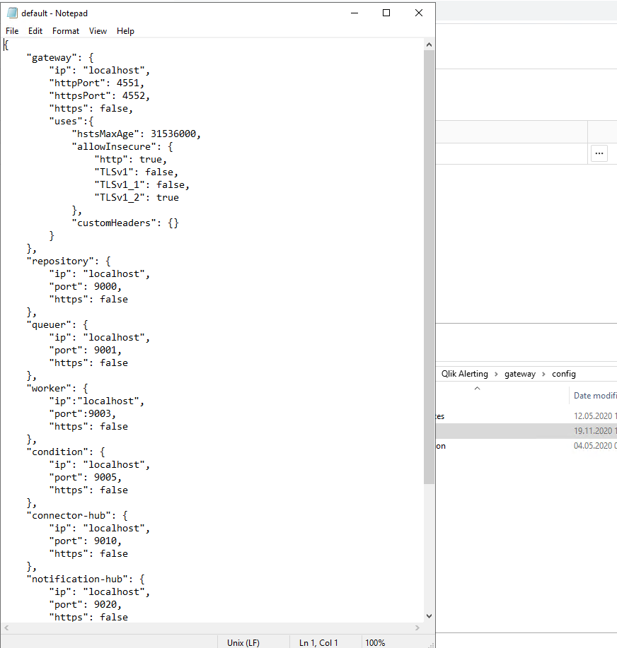617x648 pixels.
Task: Click the "TLSv1": false line
Action: tap(136, 172)
